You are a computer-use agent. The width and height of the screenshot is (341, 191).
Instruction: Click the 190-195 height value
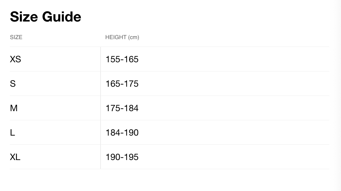tap(122, 157)
